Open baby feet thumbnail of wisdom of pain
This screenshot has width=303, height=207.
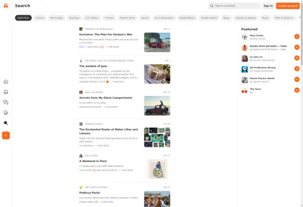(157, 74)
